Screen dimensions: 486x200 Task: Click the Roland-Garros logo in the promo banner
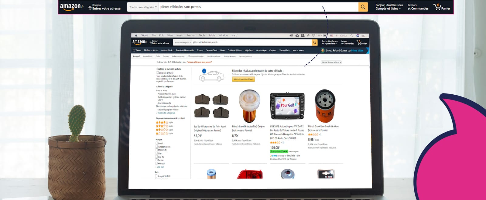point(323,50)
